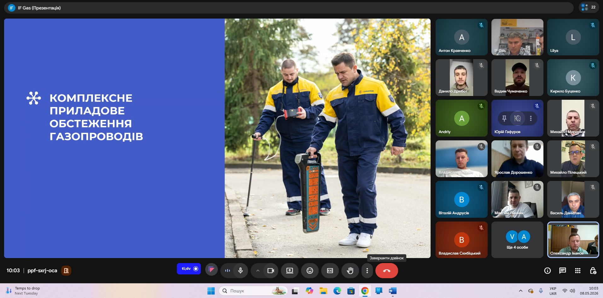Open the emoji reactions panel
603x298 pixels.
[310, 271]
